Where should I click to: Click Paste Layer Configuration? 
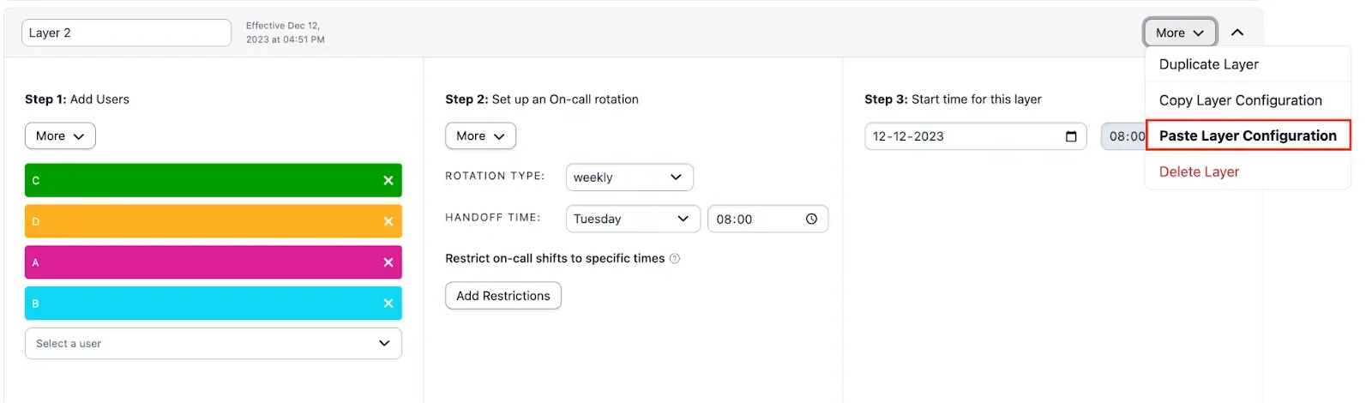pos(1247,135)
